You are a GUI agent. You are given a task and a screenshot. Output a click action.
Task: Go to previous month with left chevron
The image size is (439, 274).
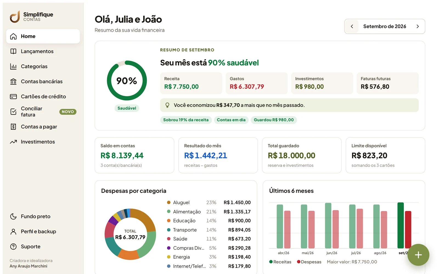tap(352, 26)
